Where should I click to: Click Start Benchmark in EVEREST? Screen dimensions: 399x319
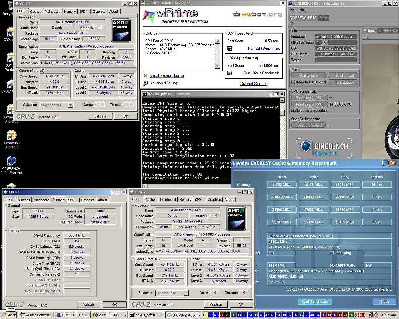[315, 302]
